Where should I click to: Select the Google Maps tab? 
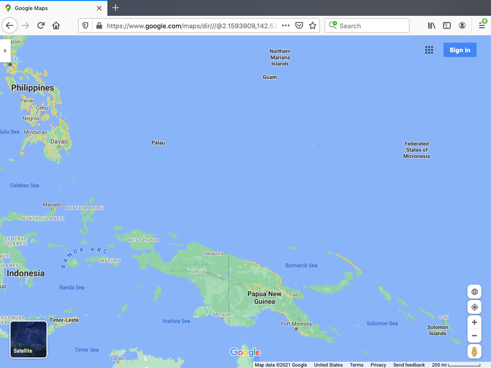coord(53,8)
